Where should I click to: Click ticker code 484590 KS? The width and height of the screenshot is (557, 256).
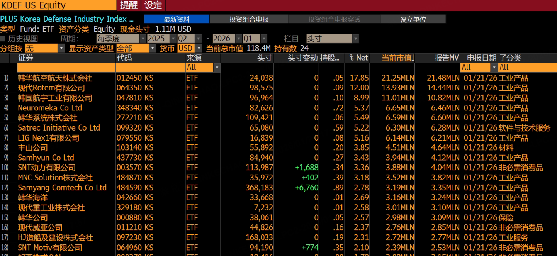[x=135, y=188]
